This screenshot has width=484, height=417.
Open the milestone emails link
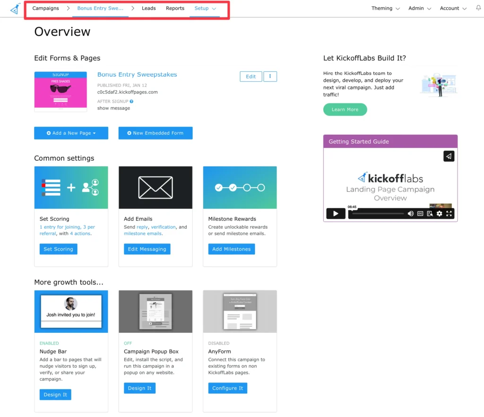point(143,234)
